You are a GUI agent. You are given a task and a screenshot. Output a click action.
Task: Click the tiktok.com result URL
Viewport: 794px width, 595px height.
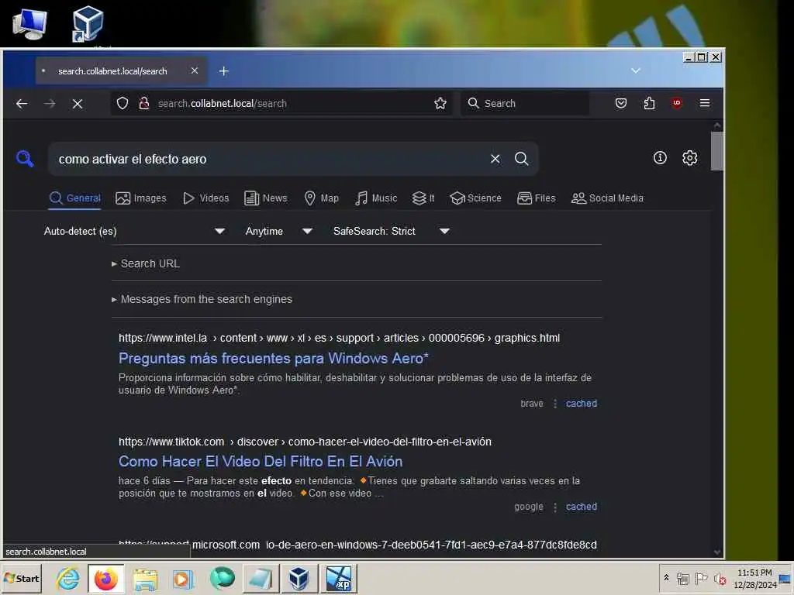(x=305, y=442)
